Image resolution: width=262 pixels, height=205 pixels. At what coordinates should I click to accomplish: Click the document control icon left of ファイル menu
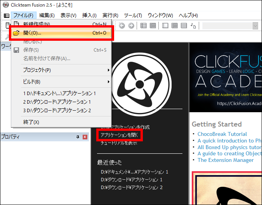click(x=7, y=16)
